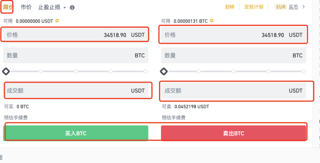The height and width of the screenshot is (163, 320).
Task: Focus the sell-side 数量 BTC quantity field
Action: (233, 55)
